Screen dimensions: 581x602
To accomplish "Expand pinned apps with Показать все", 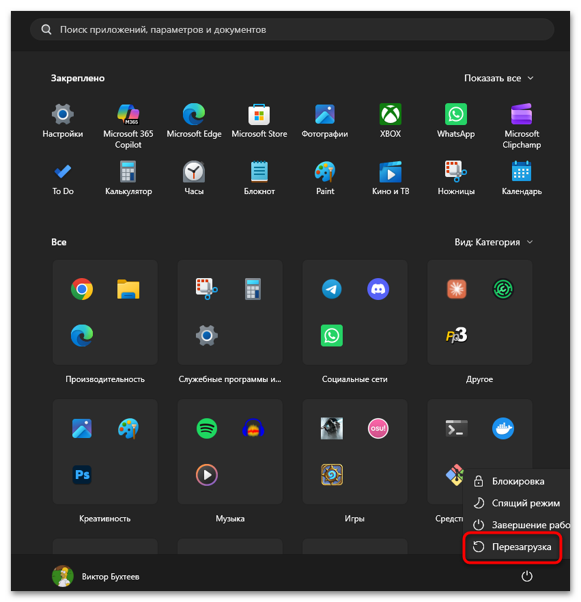I will 498,79.
